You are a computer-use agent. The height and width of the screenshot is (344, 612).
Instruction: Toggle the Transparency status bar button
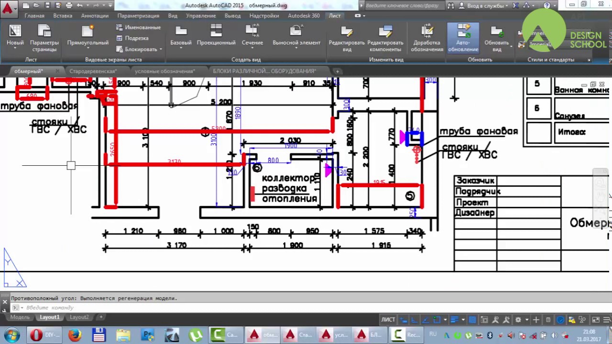coord(472,320)
